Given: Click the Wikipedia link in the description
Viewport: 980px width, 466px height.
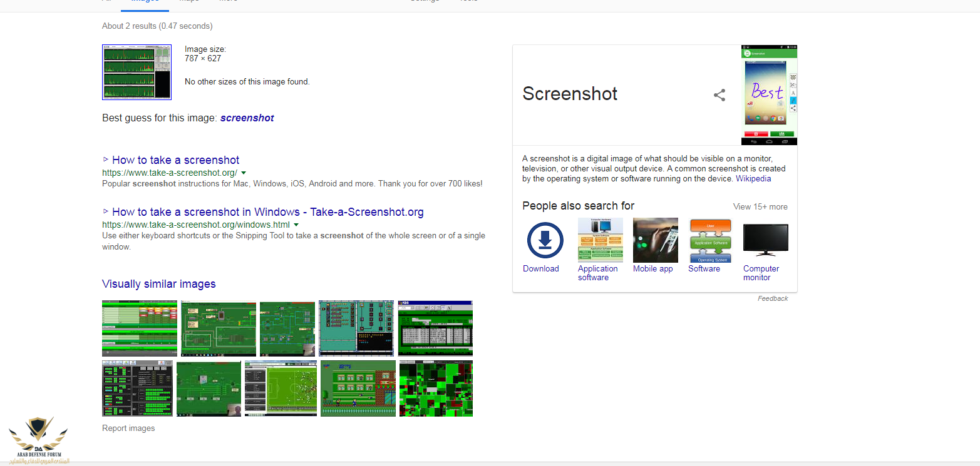Looking at the screenshot, I should 753,178.
